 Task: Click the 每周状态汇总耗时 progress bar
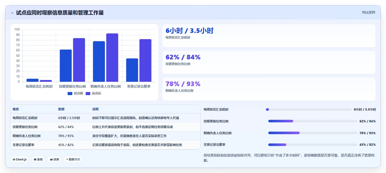(x=309, y=110)
